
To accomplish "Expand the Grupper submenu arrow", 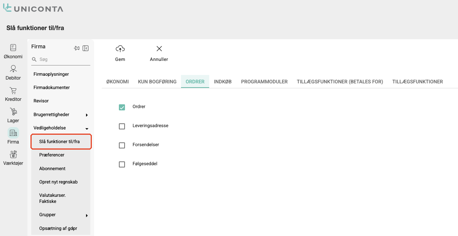I will pyautogui.click(x=87, y=216).
